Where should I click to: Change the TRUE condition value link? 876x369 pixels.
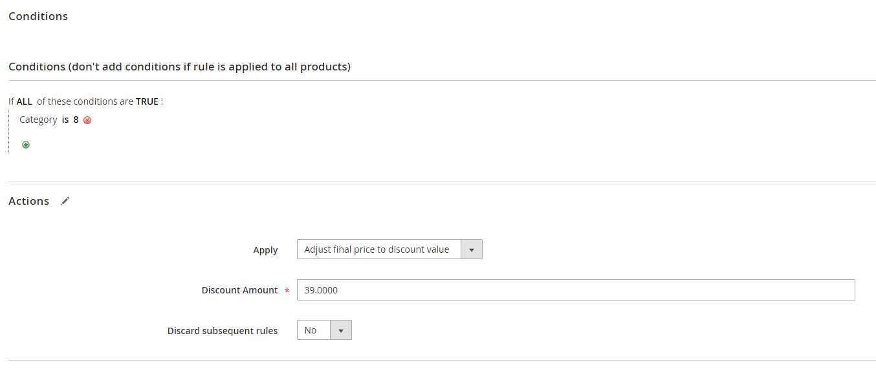point(147,101)
